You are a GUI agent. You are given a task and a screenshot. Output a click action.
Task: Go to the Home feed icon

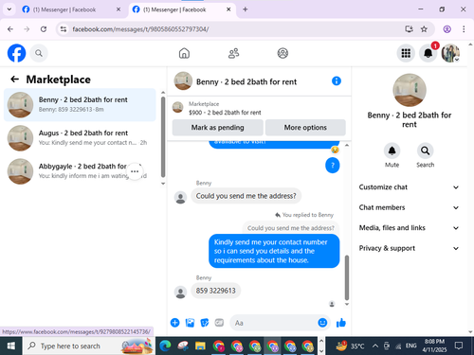coord(184,53)
